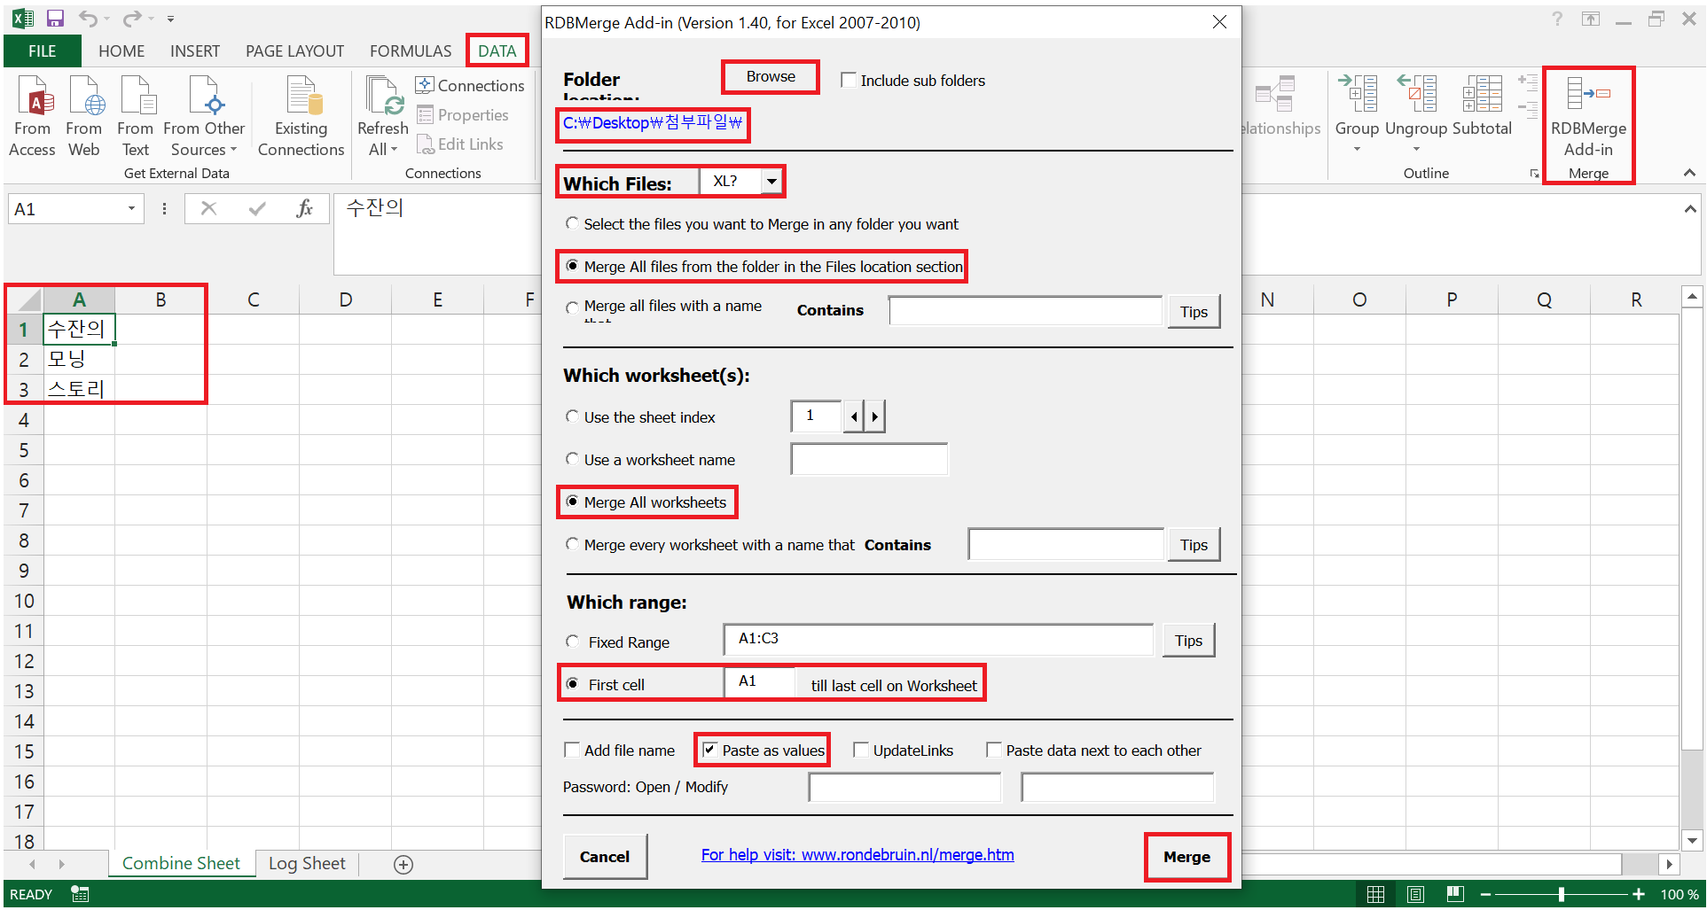The image size is (1707, 910).
Task: Open the HOME ribbon tab
Action: [121, 51]
